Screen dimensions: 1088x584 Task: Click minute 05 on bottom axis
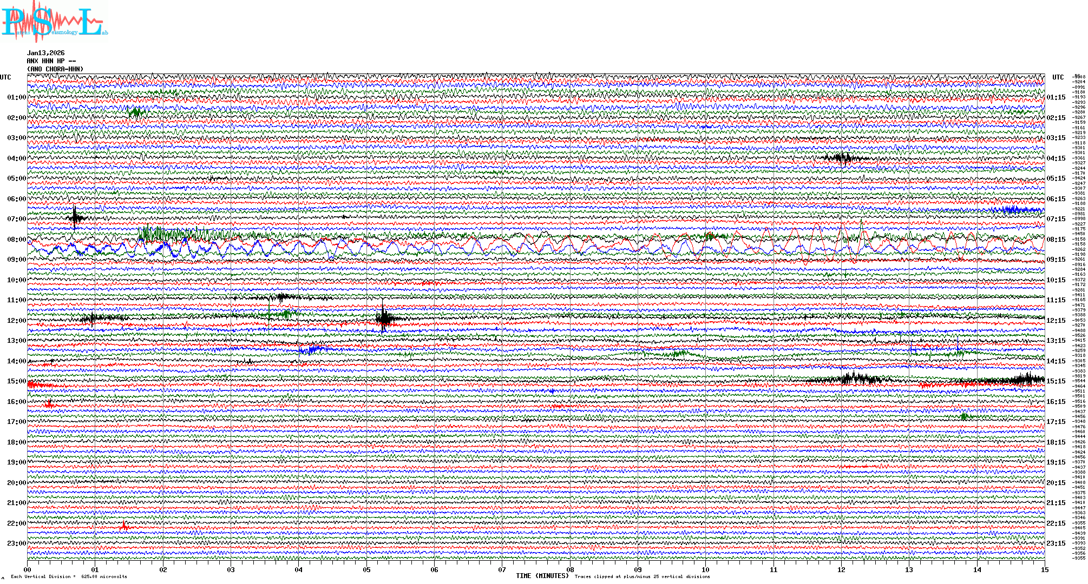coord(366,570)
